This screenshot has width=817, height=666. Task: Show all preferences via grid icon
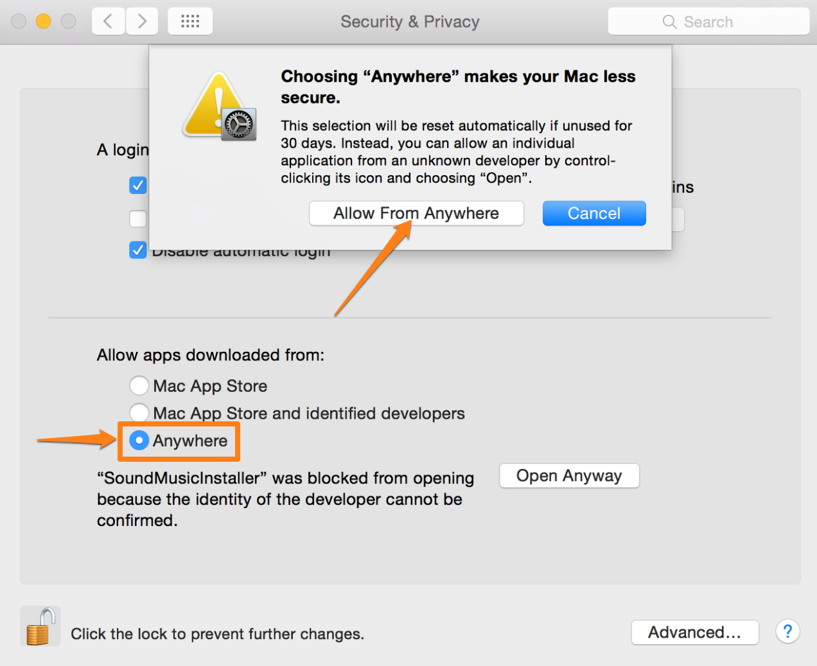190,22
